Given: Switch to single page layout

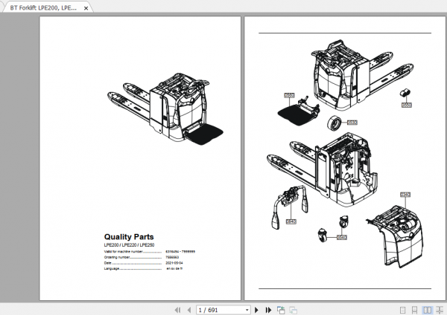Looking at the screenshot, I should click(402, 310).
